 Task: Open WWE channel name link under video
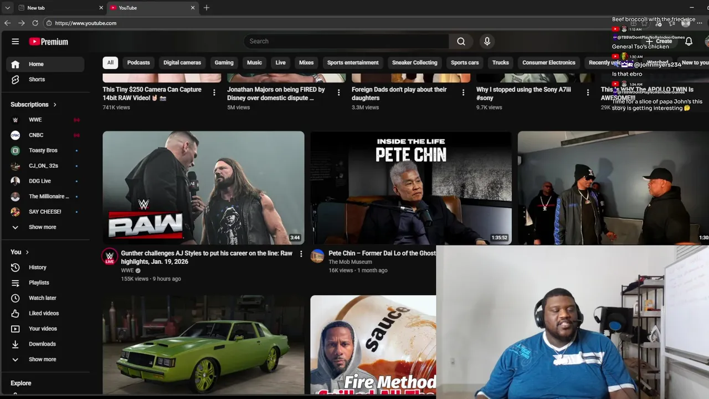pyautogui.click(x=127, y=270)
